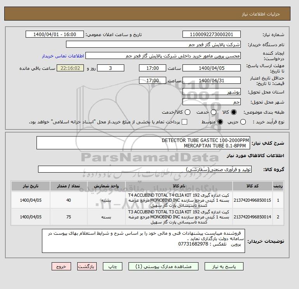Select the کالا radio button
Screen dimensions: 299x289
coord(234,112)
